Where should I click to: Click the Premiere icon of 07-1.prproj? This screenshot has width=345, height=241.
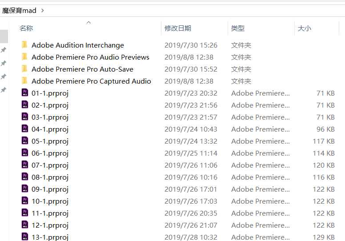point(25,165)
